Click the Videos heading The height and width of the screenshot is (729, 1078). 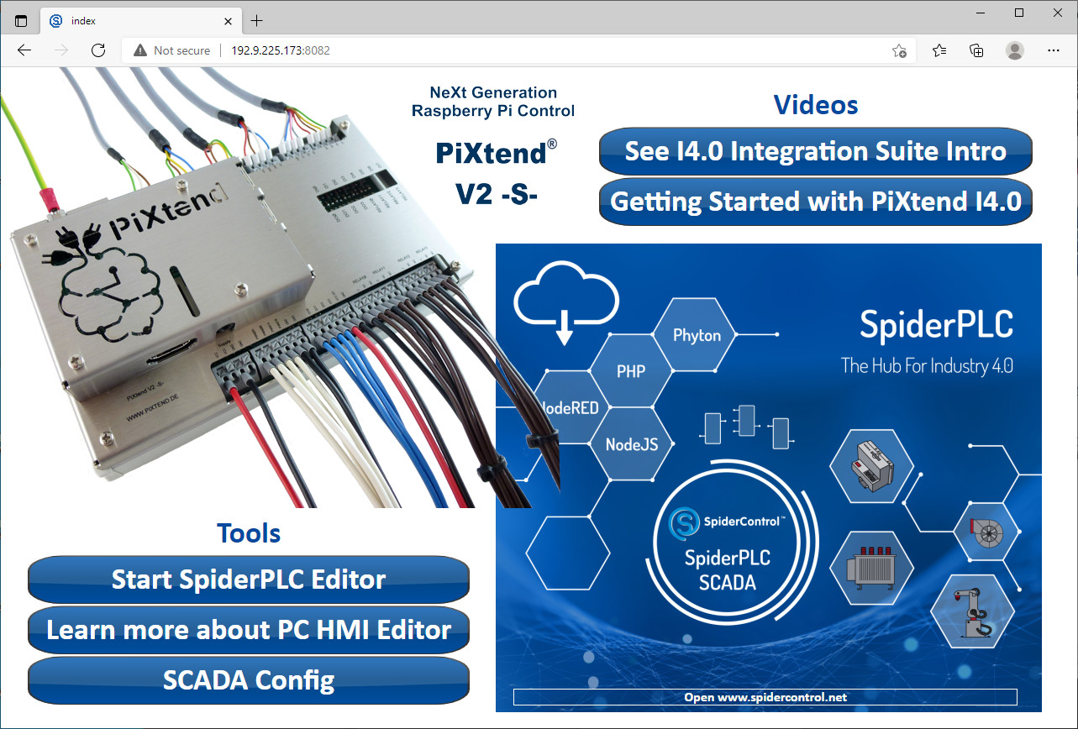(x=816, y=105)
